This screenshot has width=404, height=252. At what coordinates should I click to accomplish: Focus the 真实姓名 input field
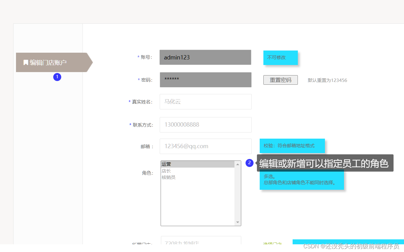206,102
